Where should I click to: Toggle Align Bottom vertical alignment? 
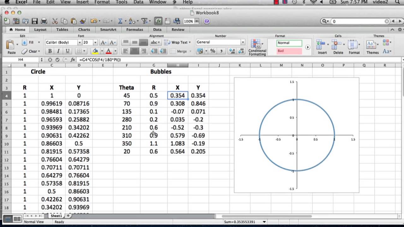(144, 42)
